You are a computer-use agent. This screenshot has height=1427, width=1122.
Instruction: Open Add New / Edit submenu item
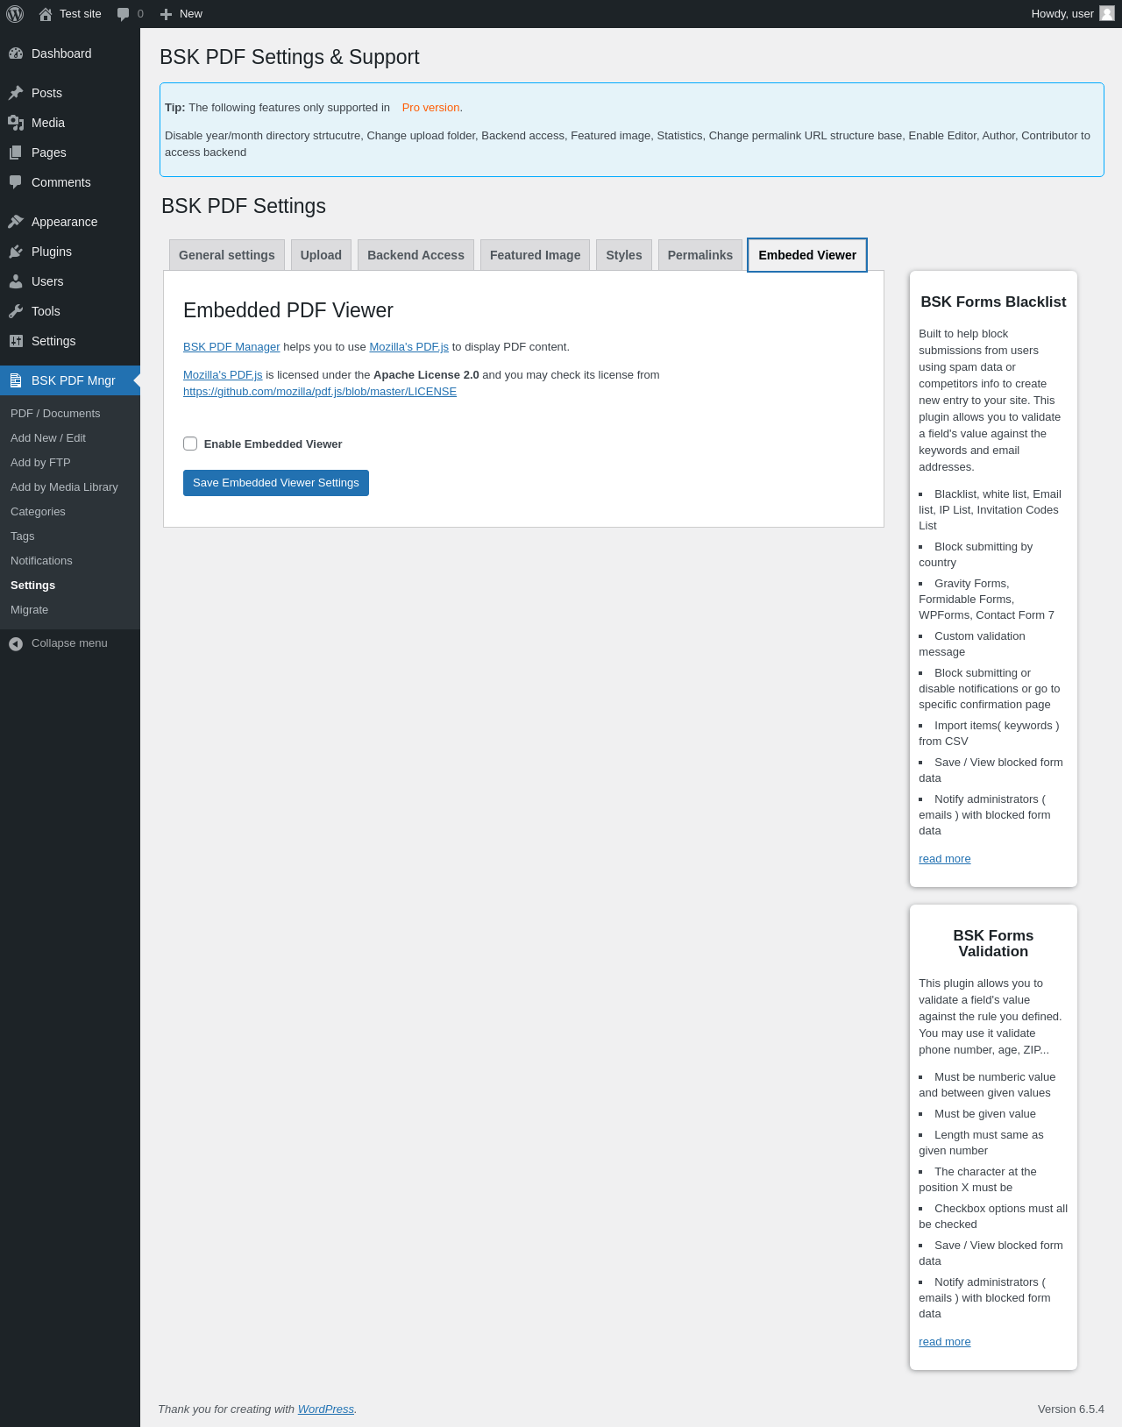point(70,438)
